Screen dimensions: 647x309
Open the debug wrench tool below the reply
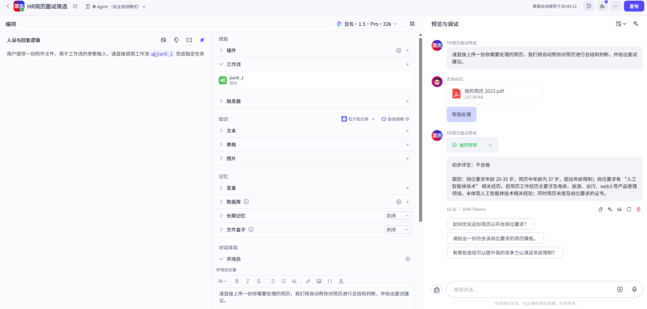(610, 209)
